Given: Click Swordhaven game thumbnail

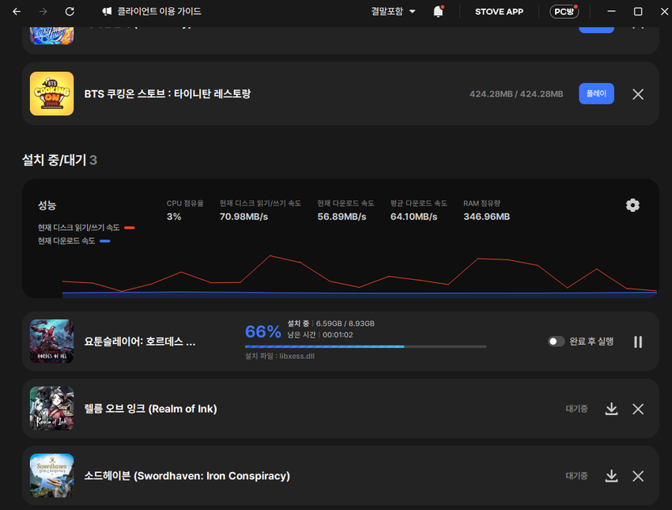Looking at the screenshot, I should click(x=52, y=475).
